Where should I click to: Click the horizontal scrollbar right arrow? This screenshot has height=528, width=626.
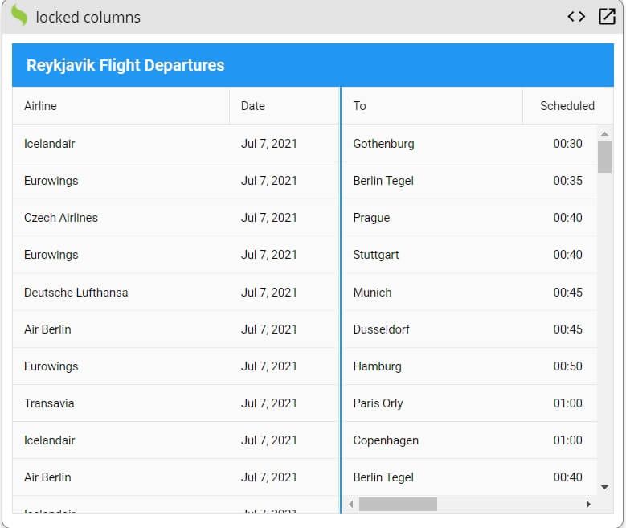pos(588,505)
